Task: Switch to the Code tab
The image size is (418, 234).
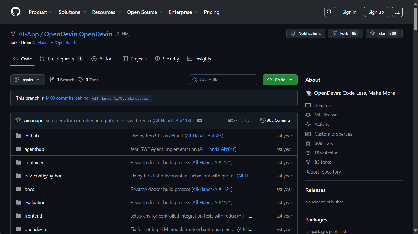Action: [x=23, y=59]
